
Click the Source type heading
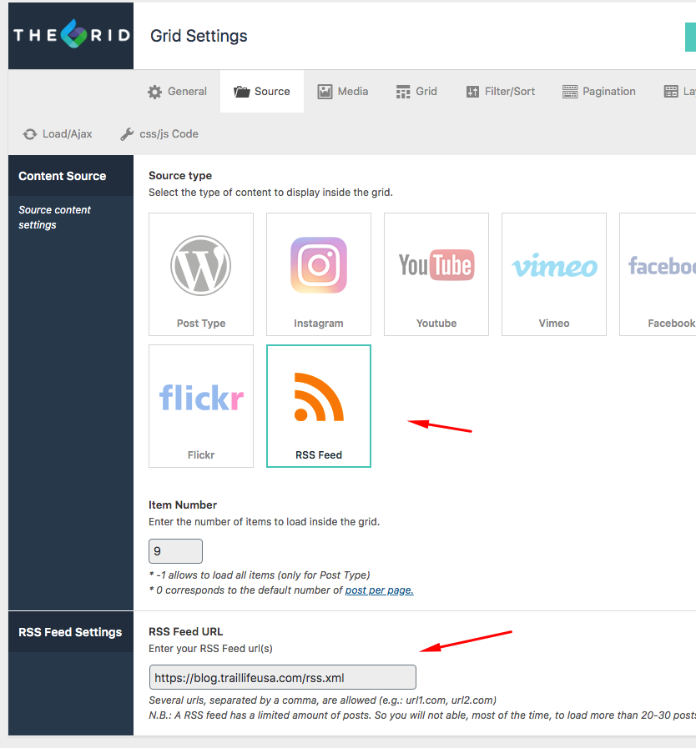180,176
